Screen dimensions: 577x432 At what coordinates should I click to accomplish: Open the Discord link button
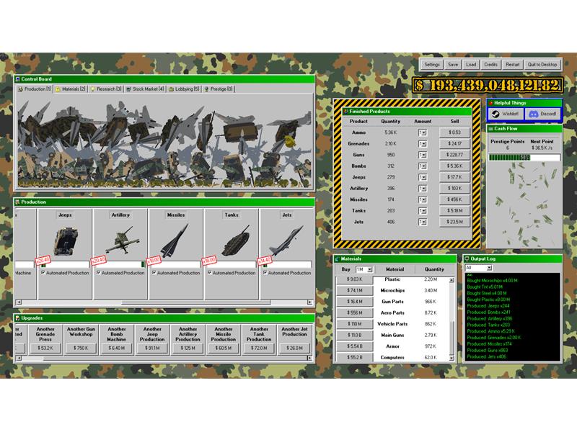click(x=542, y=114)
